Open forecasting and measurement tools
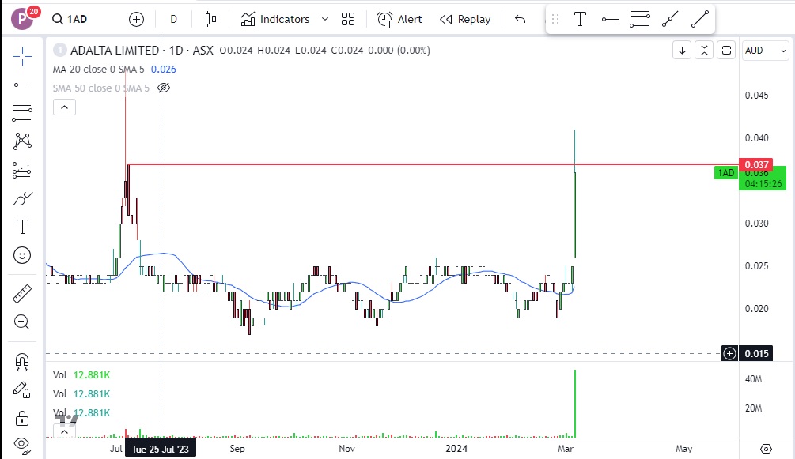Image resolution: width=795 pixels, height=459 pixels. (22, 170)
